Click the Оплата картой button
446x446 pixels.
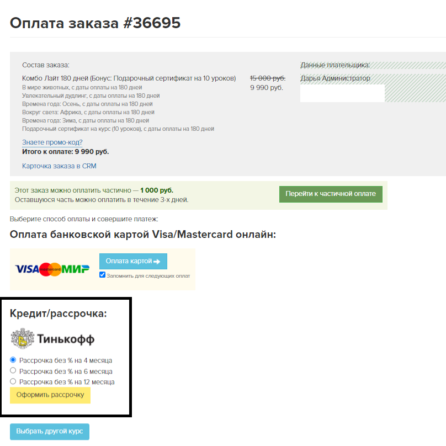[133, 261]
